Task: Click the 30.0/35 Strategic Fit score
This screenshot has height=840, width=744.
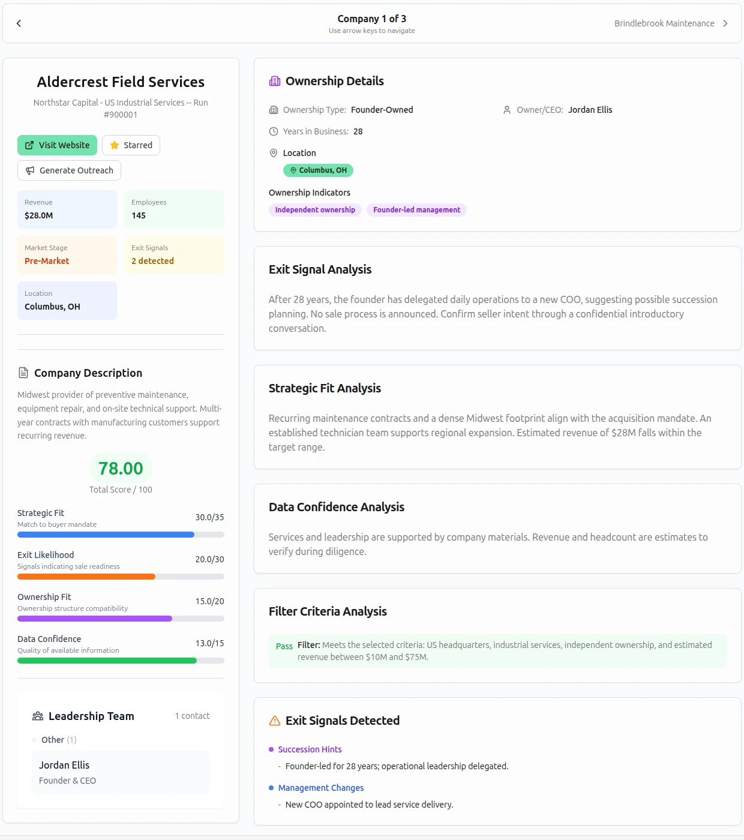Action: coord(209,517)
